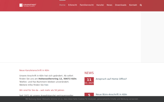Select Kanzlei in the navigation
Viewport: 164px width, 102px height.
(100, 5)
